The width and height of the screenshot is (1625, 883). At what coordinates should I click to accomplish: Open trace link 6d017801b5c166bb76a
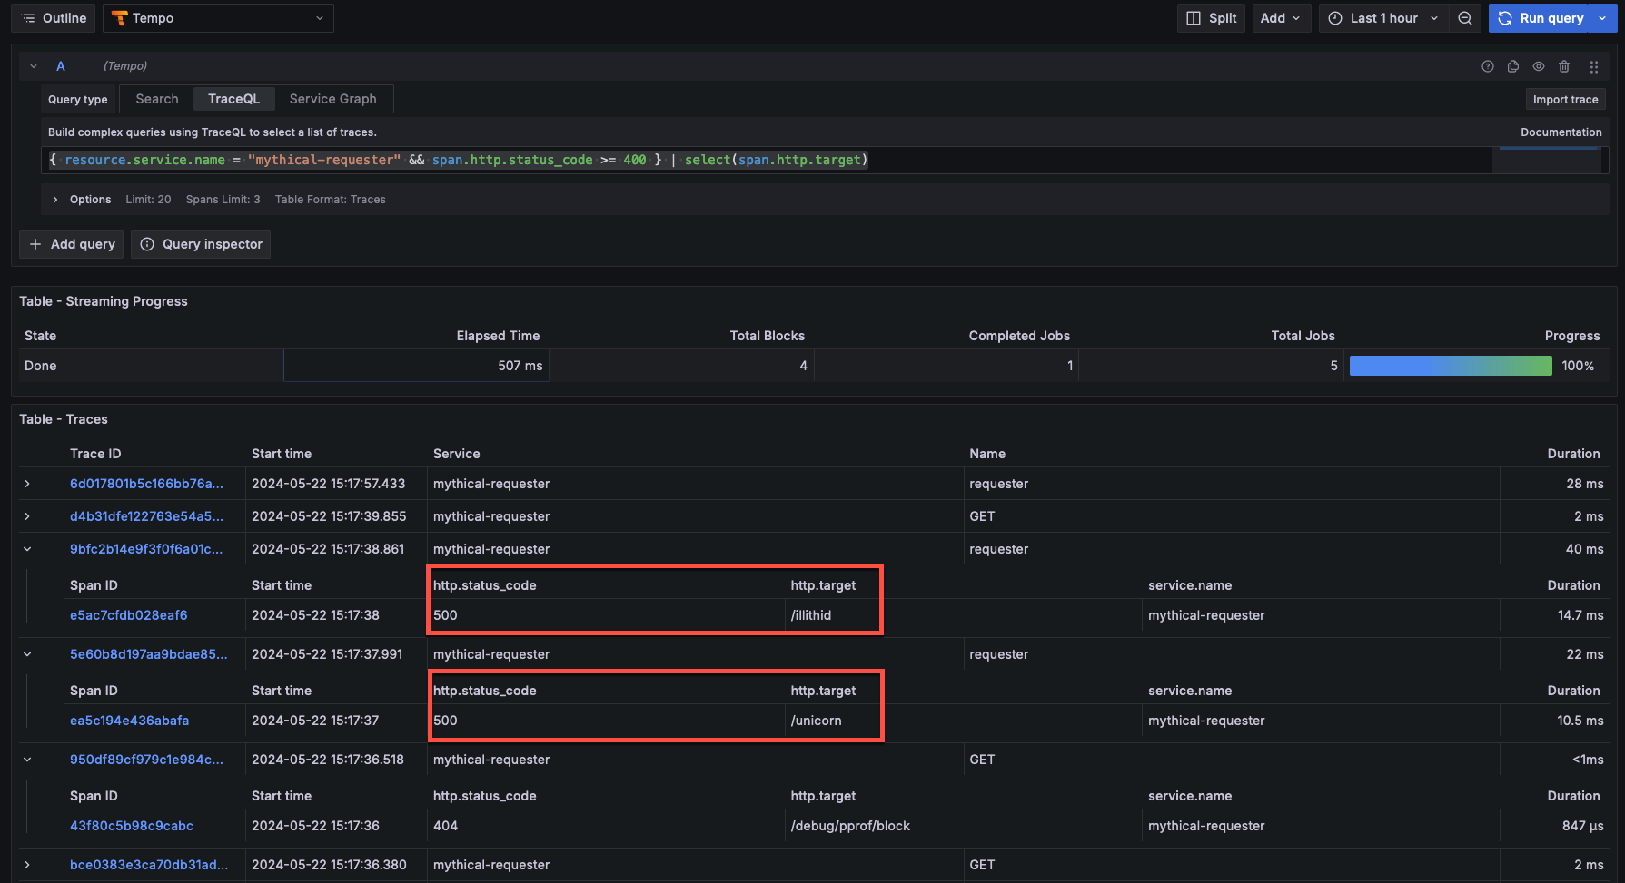146,483
